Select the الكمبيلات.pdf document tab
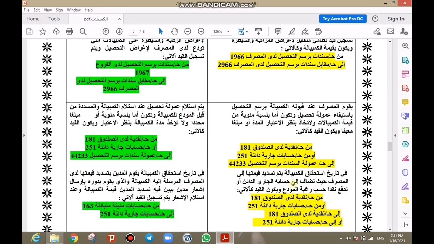434x244 pixels. click(96, 19)
